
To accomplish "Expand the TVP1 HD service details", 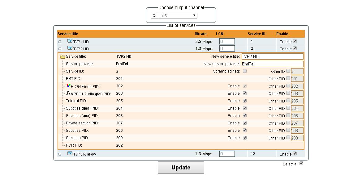I will (x=59, y=41).
